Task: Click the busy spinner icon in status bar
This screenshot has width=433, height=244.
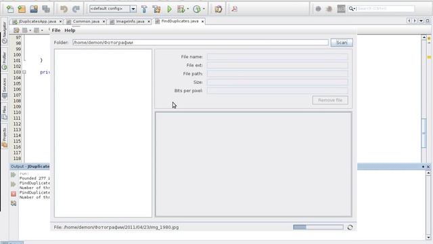Action: point(350,228)
